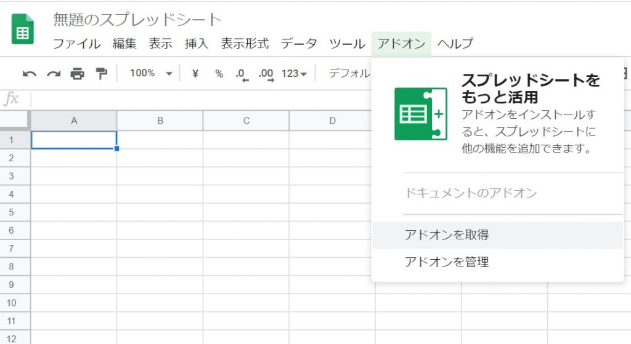Print the spreadsheet
Viewport: 631px width, 344px height.
pyautogui.click(x=77, y=74)
